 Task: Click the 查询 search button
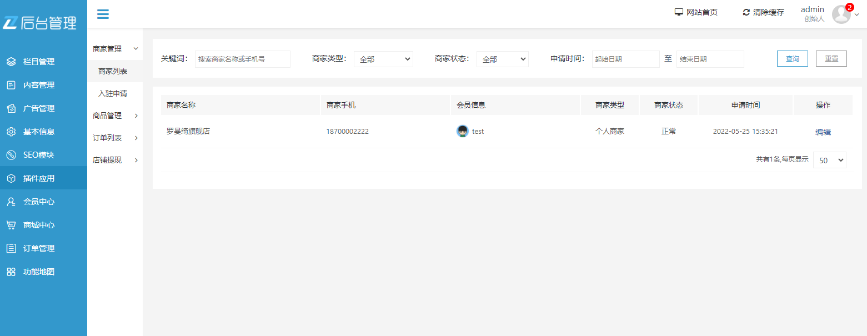[792, 59]
